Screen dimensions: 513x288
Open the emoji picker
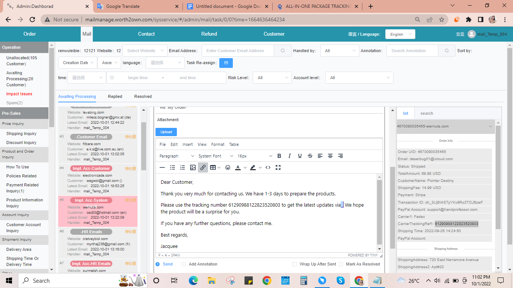(x=228, y=168)
